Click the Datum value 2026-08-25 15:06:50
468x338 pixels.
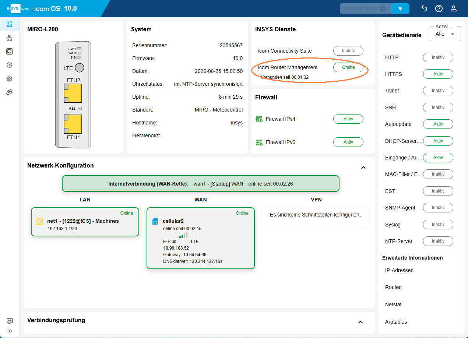pyautogui.click(x=219, y=71)
